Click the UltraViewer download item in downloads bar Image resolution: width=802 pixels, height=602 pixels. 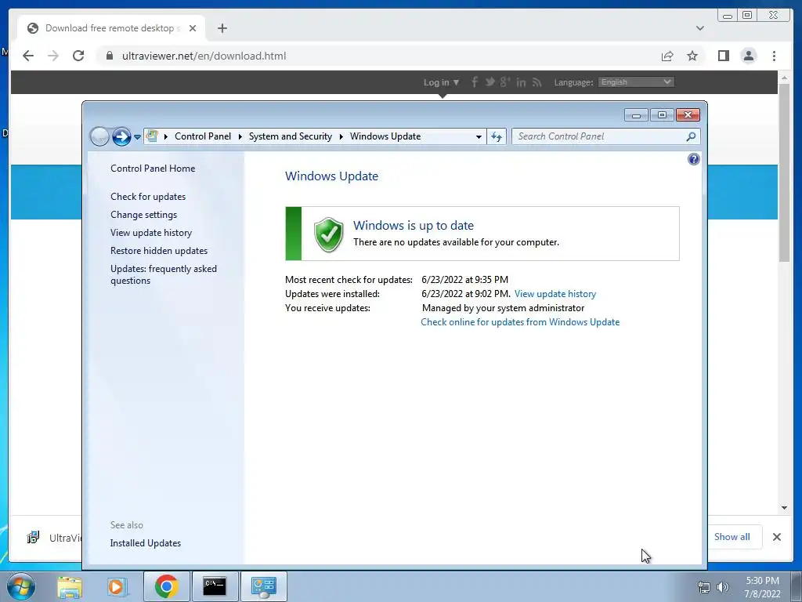[54, 538]
